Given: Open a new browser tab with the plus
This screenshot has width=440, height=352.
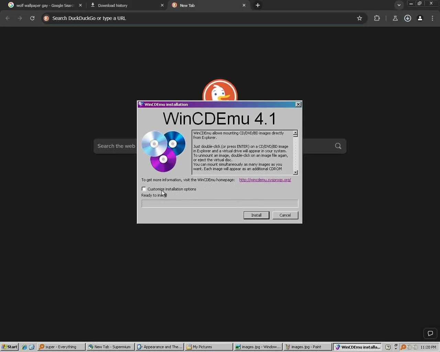Looking at the screenshot, I should click(258, 5).
